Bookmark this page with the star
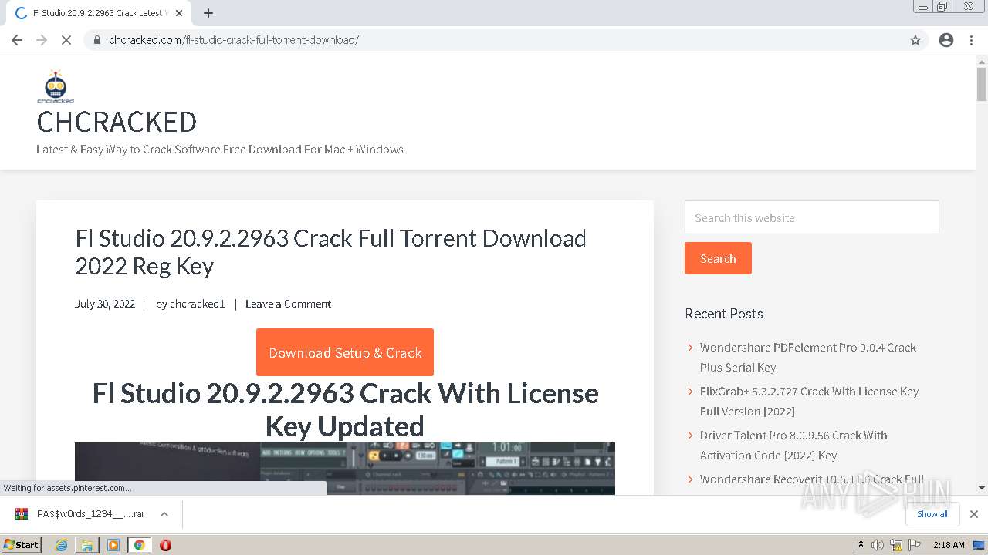 915,40
